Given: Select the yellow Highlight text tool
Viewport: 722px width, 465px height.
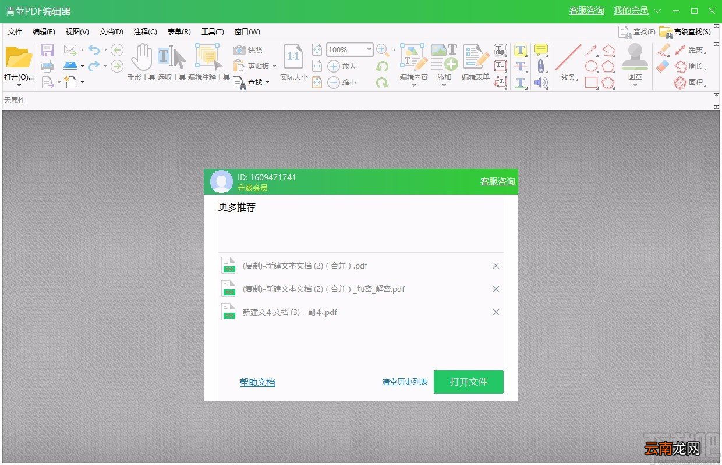Looking at the screenshot, I should 521,50.
